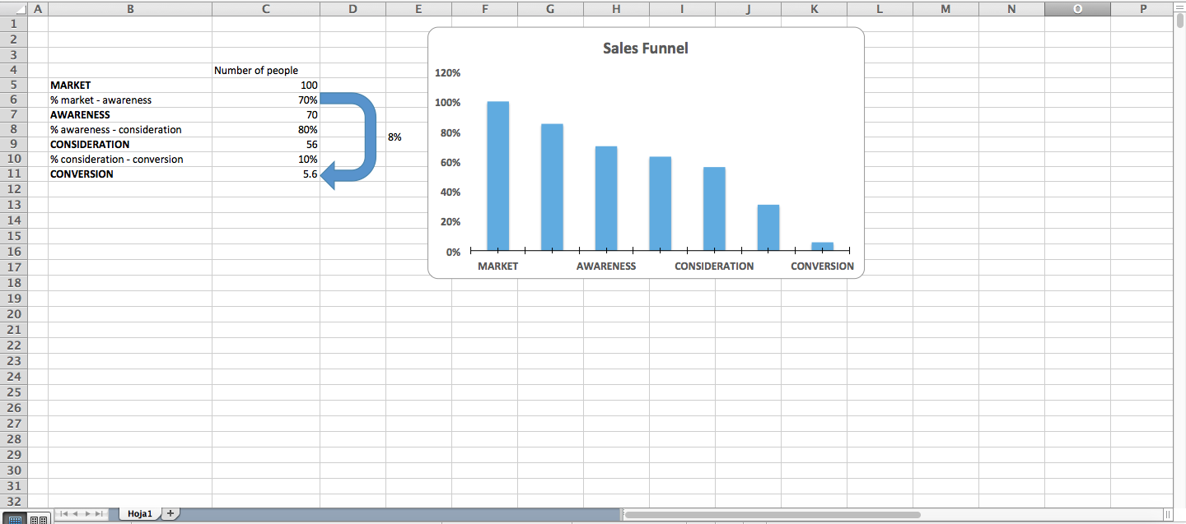Select column O header

1077,8
